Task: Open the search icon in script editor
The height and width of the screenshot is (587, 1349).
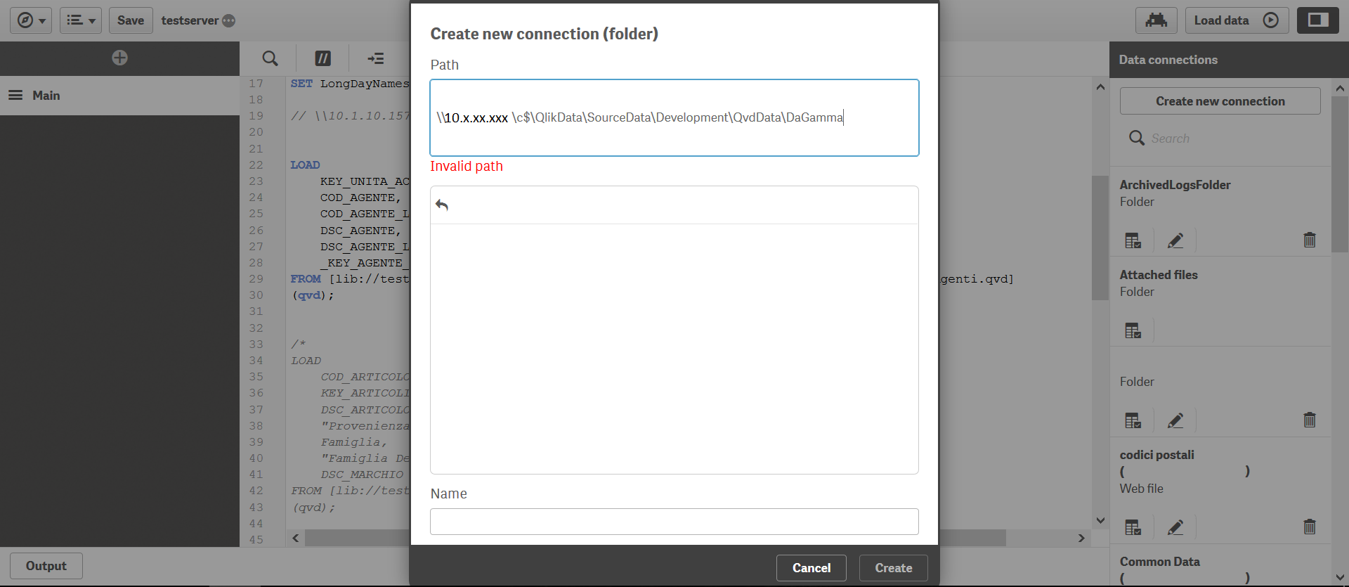Action: (270, 58)
